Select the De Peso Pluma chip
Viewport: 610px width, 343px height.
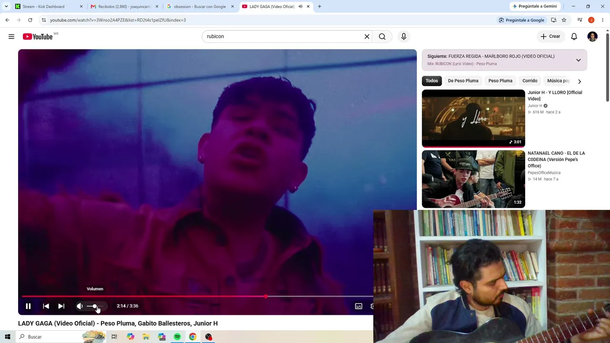coord(463,81)
